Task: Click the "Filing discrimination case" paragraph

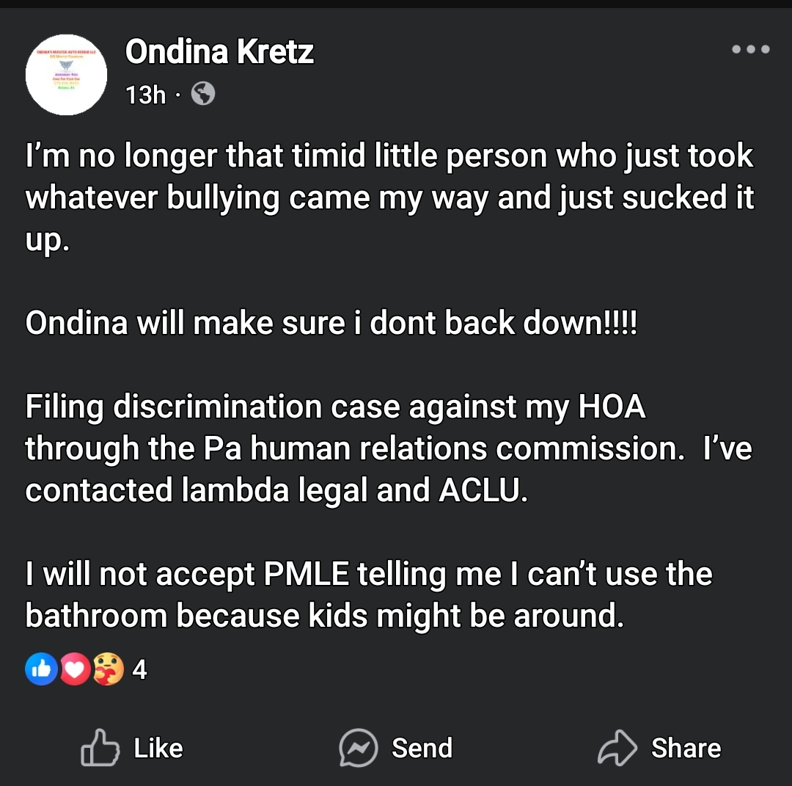Action: 389,448
